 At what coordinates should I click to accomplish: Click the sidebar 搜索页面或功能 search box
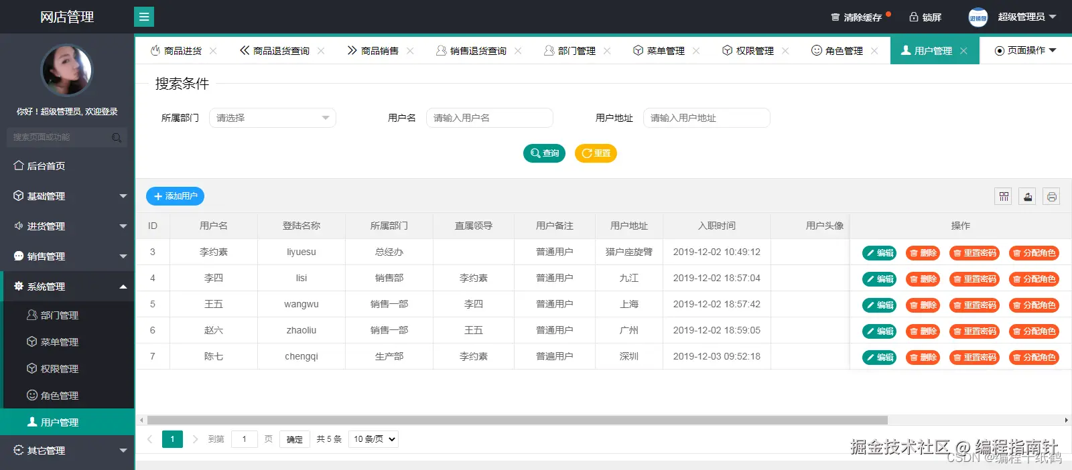(x=66, y=137)
